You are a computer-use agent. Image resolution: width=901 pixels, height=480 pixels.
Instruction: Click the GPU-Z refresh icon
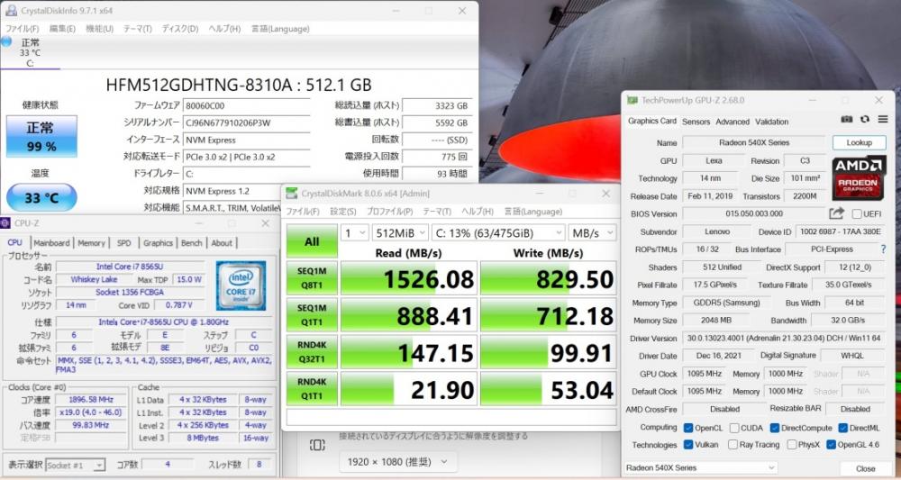tap(864, 119)
